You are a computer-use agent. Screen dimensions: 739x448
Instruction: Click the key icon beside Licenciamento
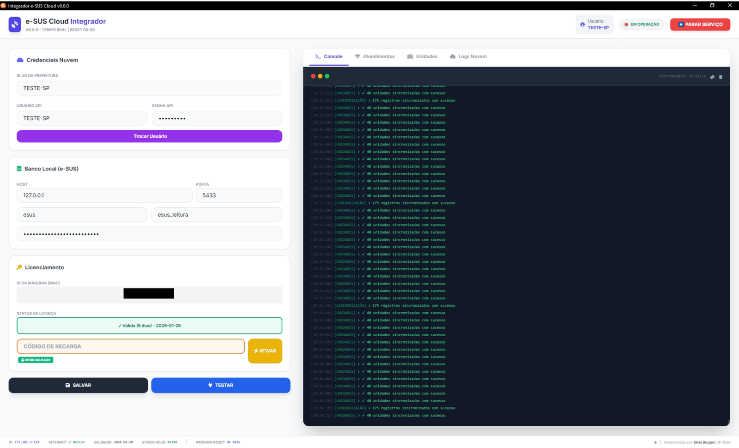(x=19, y=267)
